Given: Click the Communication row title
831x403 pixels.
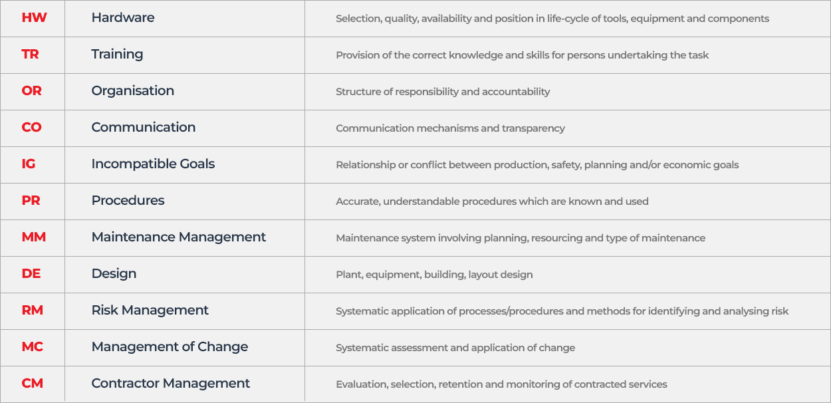Looking at the screenshot, I should point(144,128).
